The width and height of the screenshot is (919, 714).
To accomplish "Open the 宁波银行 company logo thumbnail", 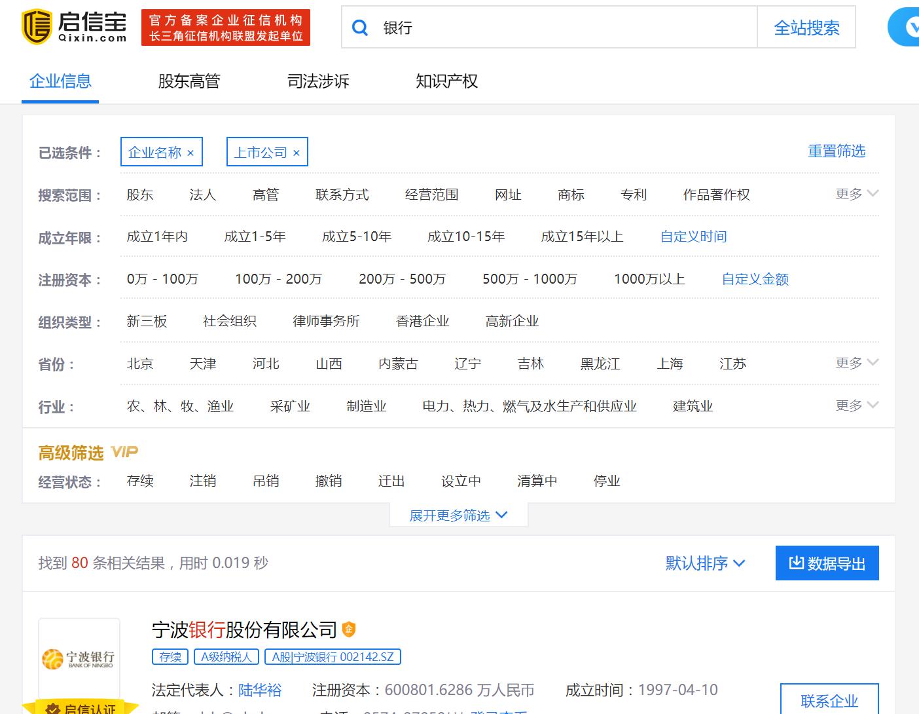I will point(79,658).
